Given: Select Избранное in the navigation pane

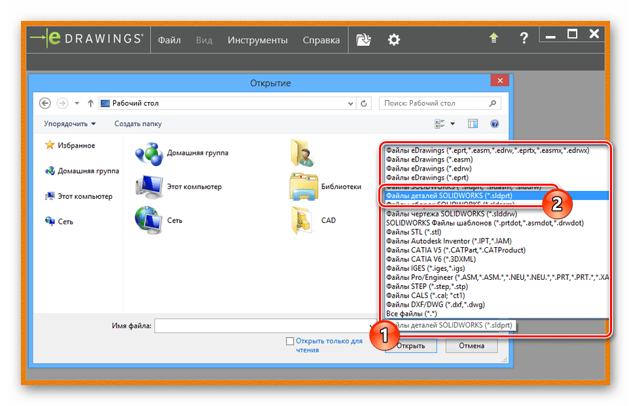Looking at the screenshot, I should [x=70, y=145].
